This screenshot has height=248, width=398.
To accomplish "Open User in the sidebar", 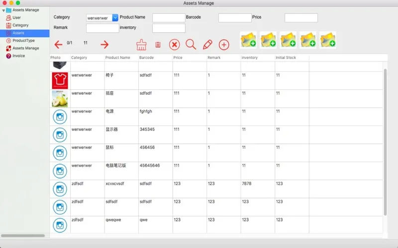I will [16, 17].
